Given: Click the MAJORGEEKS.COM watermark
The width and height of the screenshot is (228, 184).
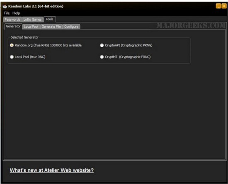Looking at the screenshot, I should pyautogui.click(x=191, y=26).
